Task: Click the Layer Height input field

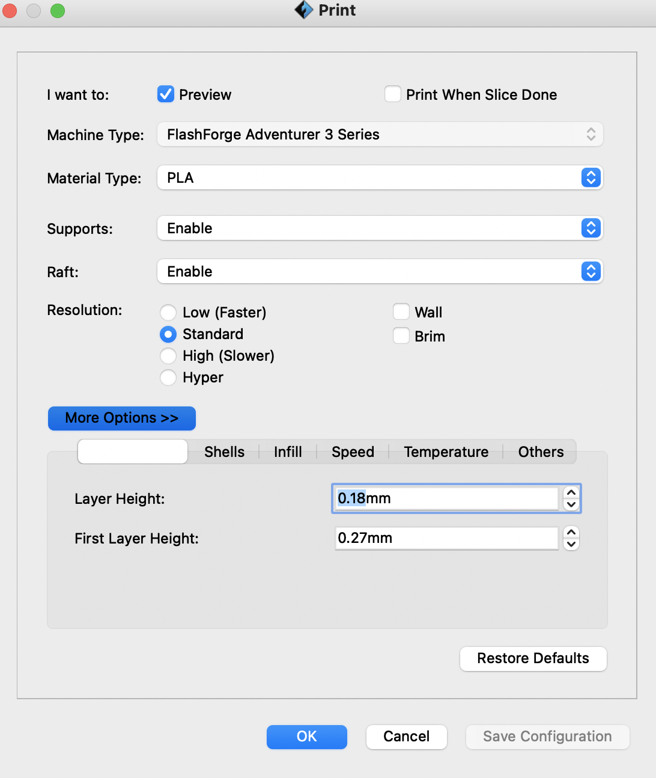Action: [446, 498]
